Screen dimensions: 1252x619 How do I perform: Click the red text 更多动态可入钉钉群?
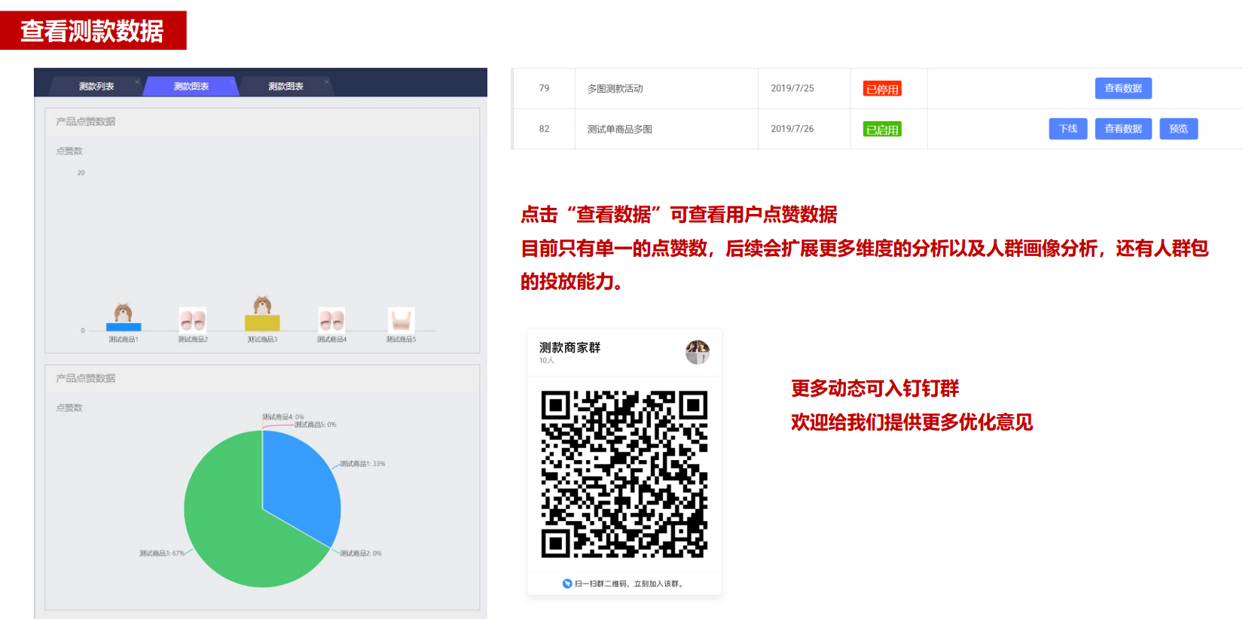[x=875, y=389]
